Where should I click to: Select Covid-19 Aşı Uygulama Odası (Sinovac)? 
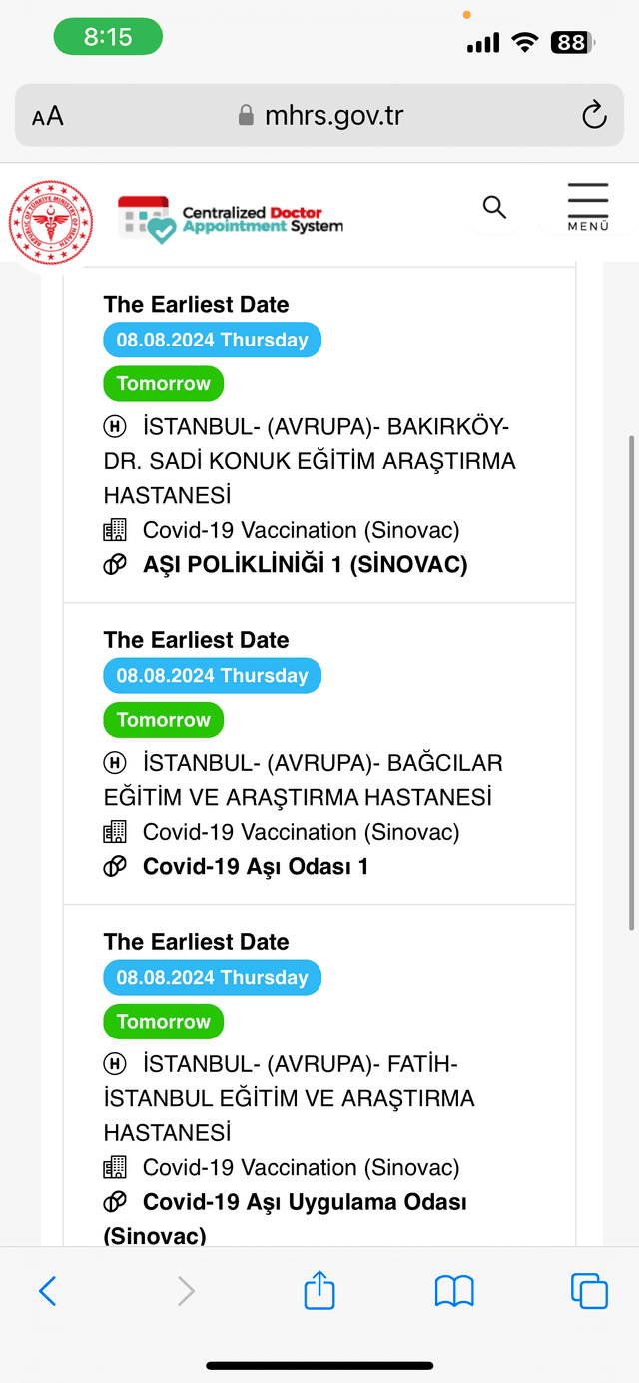click(x=286, y=1219)
